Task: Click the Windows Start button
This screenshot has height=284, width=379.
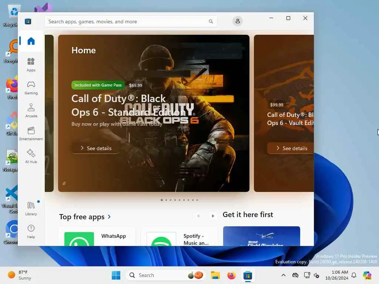Action: click(116, 275)
